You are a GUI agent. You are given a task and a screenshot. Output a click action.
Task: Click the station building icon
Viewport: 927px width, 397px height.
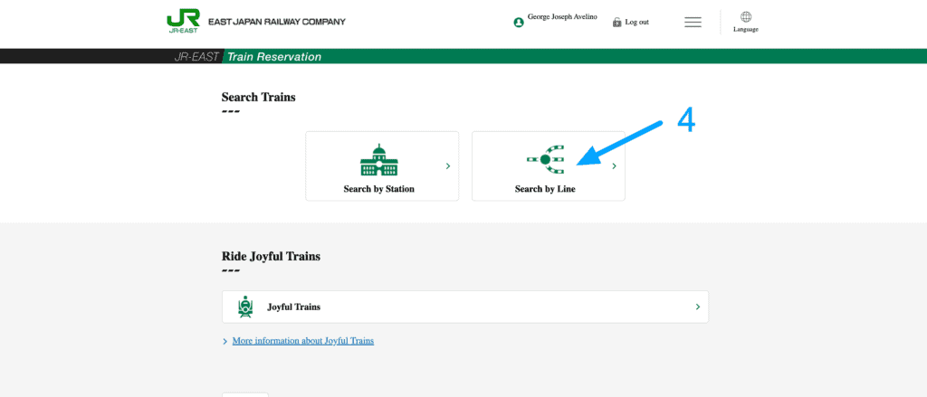point(379,160)
